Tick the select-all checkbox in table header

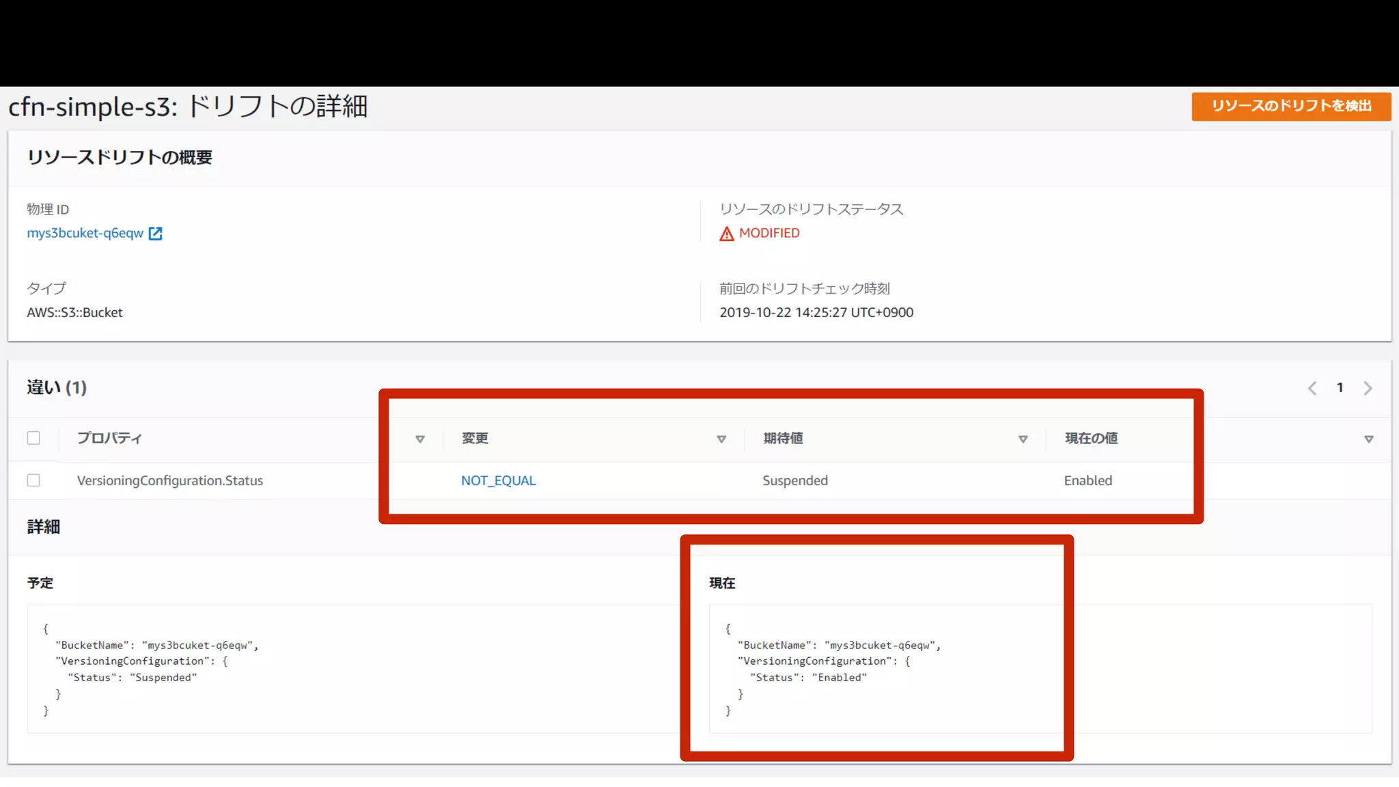(33, 438)
